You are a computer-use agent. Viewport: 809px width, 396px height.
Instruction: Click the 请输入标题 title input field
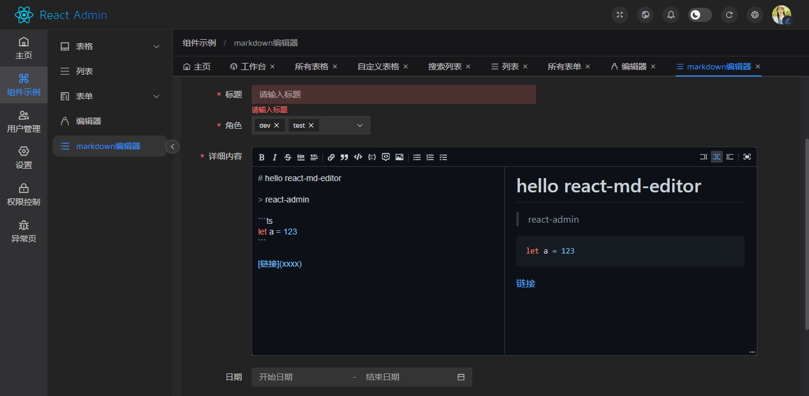(x=393, y=94)
